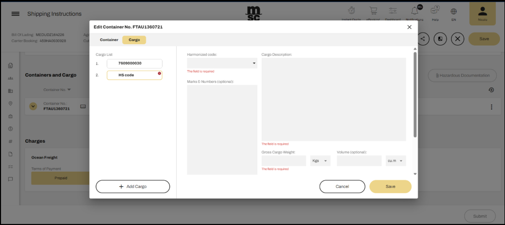The width and height of the screenshot is (505, 225).
Task: Select cargo item 7609000030
Action: (135, 63)
